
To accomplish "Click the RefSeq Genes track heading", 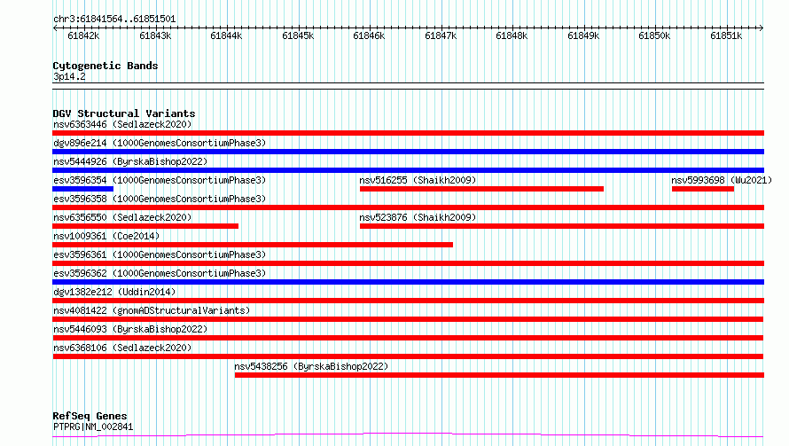I will (x=90, y=416).
